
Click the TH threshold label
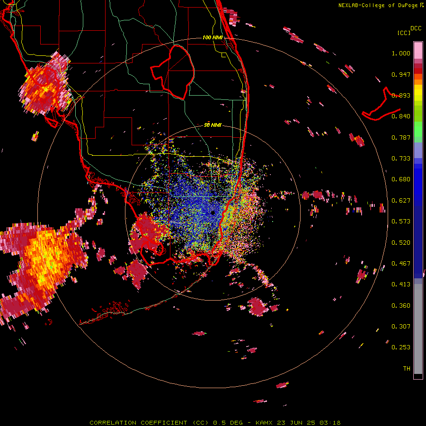(407, 369)
